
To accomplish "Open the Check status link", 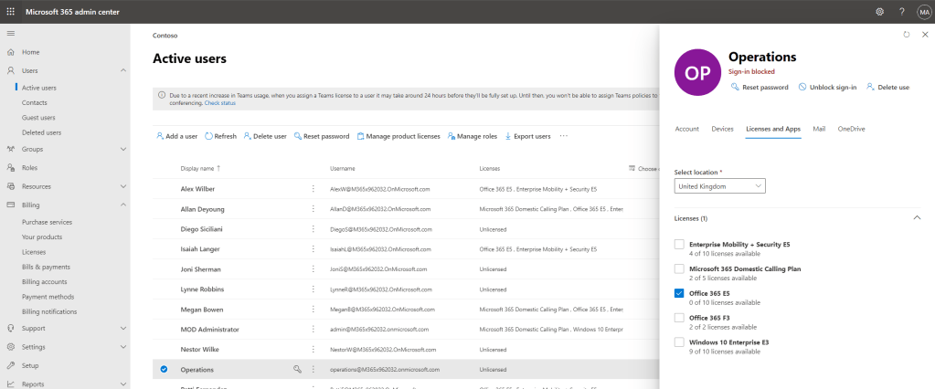I will [220, 103].
